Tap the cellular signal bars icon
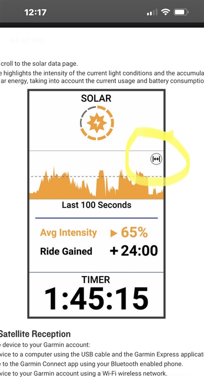This screenshot has height=377, width=204. pos(152,12)
